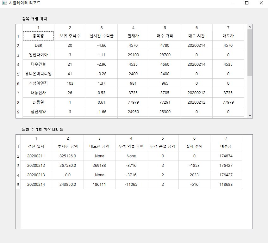Select the 실제 수익 header cell
This screenshot has width=268, height=243.
[194, 146]
